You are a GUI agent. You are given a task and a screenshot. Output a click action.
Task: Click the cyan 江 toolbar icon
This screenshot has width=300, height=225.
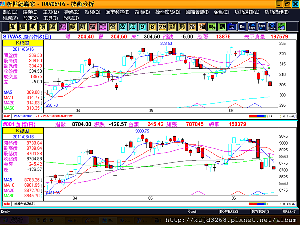tap(132, 27)
